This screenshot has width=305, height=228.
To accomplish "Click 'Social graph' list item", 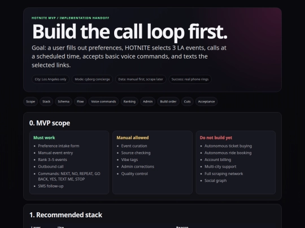I will pos(216,181).
